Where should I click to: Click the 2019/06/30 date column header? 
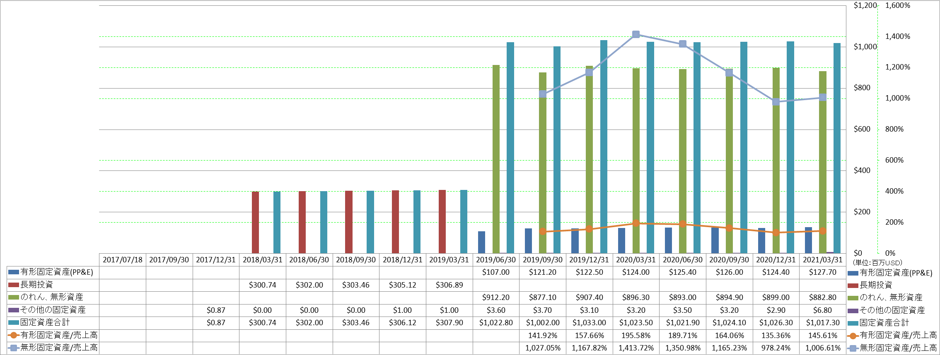click(496, 260)
